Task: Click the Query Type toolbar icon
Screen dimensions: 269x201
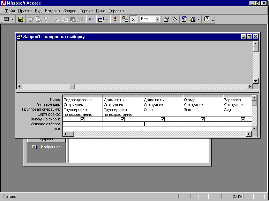Action: [101, 19]
